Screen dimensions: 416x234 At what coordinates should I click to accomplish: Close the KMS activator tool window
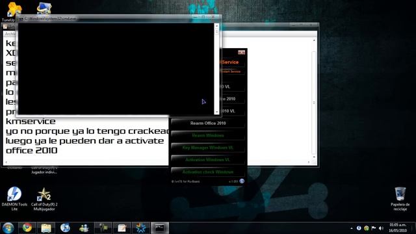coord(241,52)
